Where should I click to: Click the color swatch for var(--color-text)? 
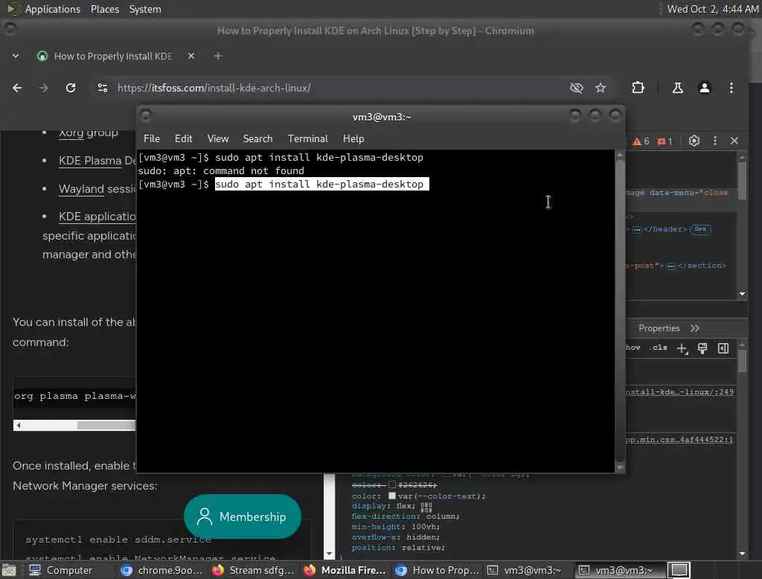[x=391, y=496]
